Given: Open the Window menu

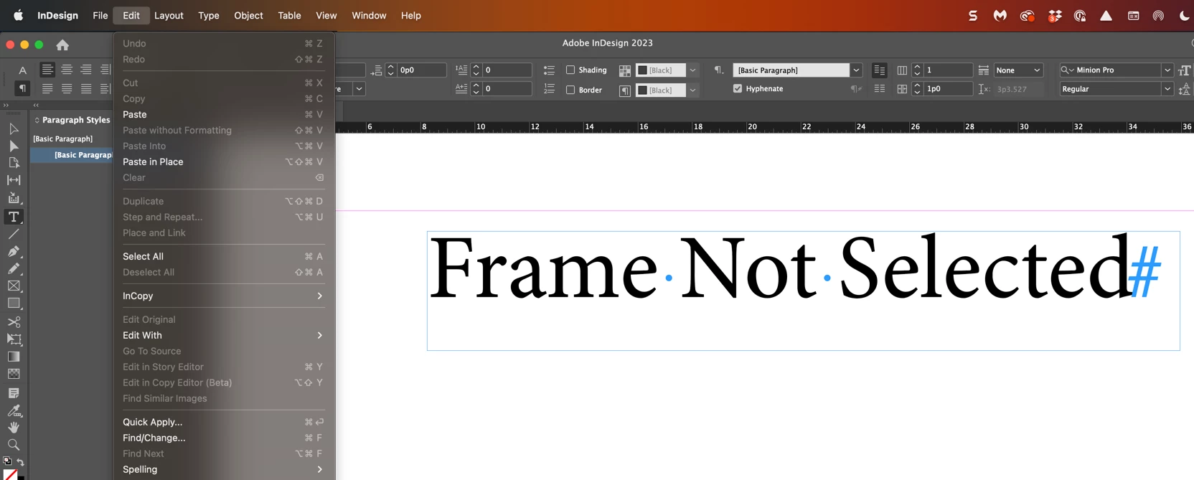Looking at the screenshot, I should (369, 15).
